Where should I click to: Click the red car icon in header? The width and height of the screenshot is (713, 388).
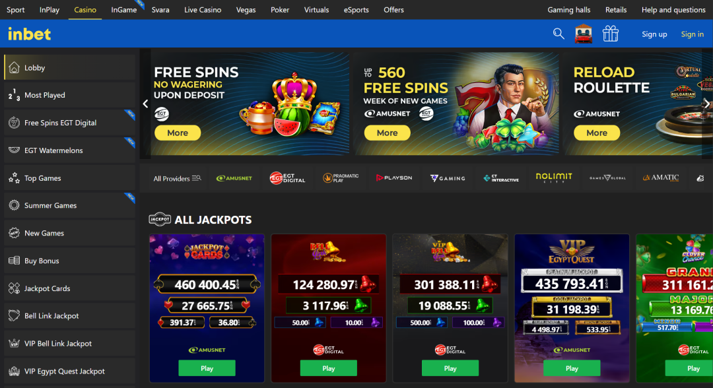(x=584, y=34)
